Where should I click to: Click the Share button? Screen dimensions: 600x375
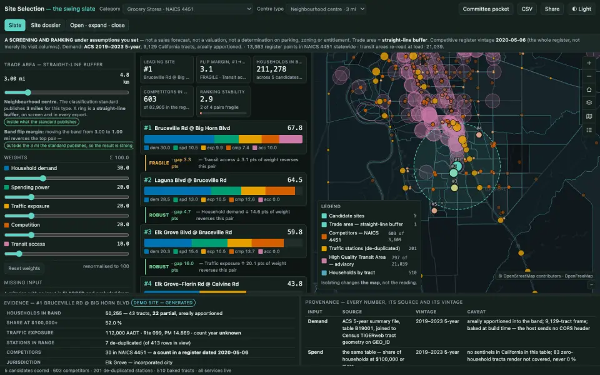click(552, 9)
